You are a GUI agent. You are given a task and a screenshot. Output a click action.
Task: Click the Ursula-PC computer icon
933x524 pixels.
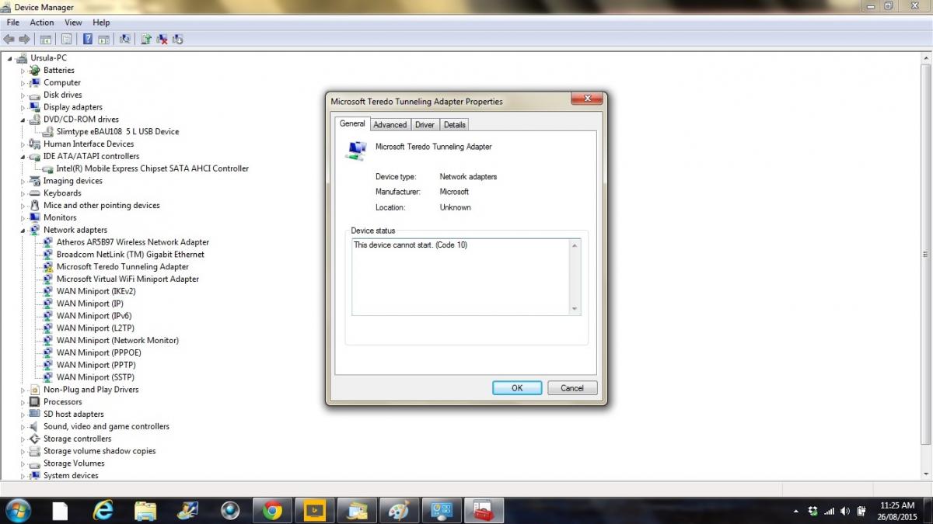[22, 57]
